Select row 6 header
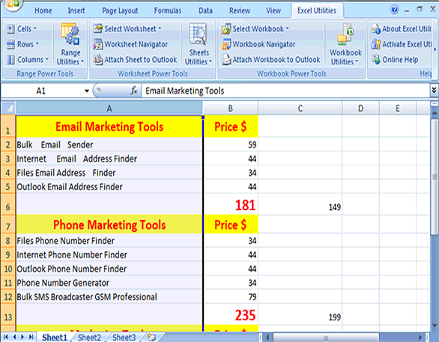Screen dimensions: 439x342 (x=8, y=204)
